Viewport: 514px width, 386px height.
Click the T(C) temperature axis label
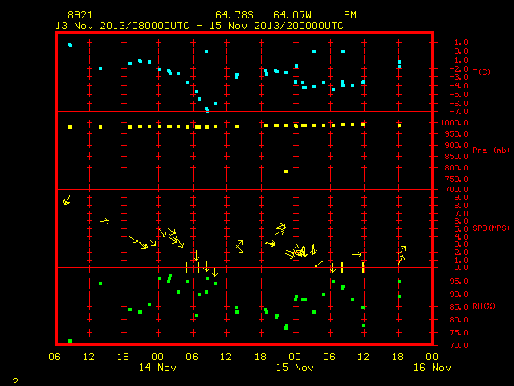point(482,72)
